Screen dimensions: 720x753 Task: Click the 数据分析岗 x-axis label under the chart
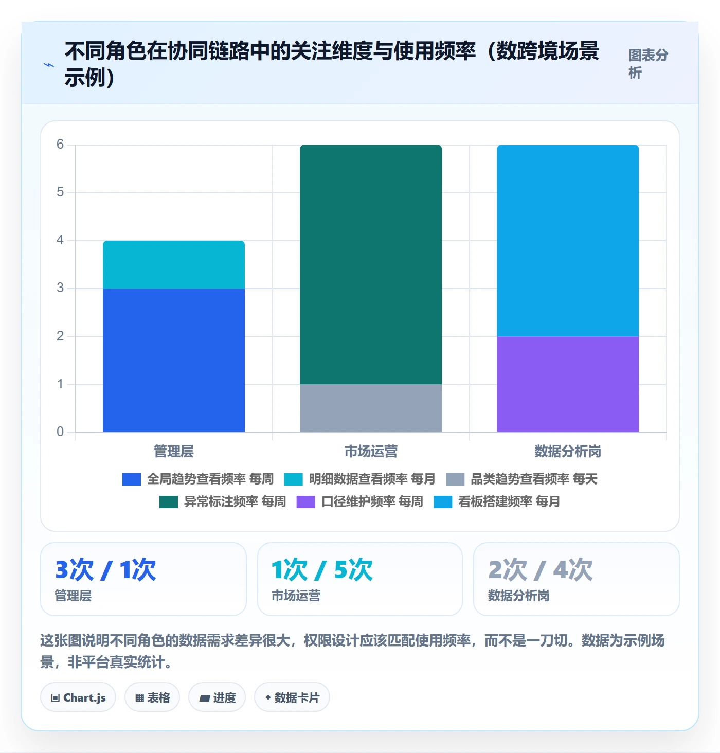pos(568,452)
